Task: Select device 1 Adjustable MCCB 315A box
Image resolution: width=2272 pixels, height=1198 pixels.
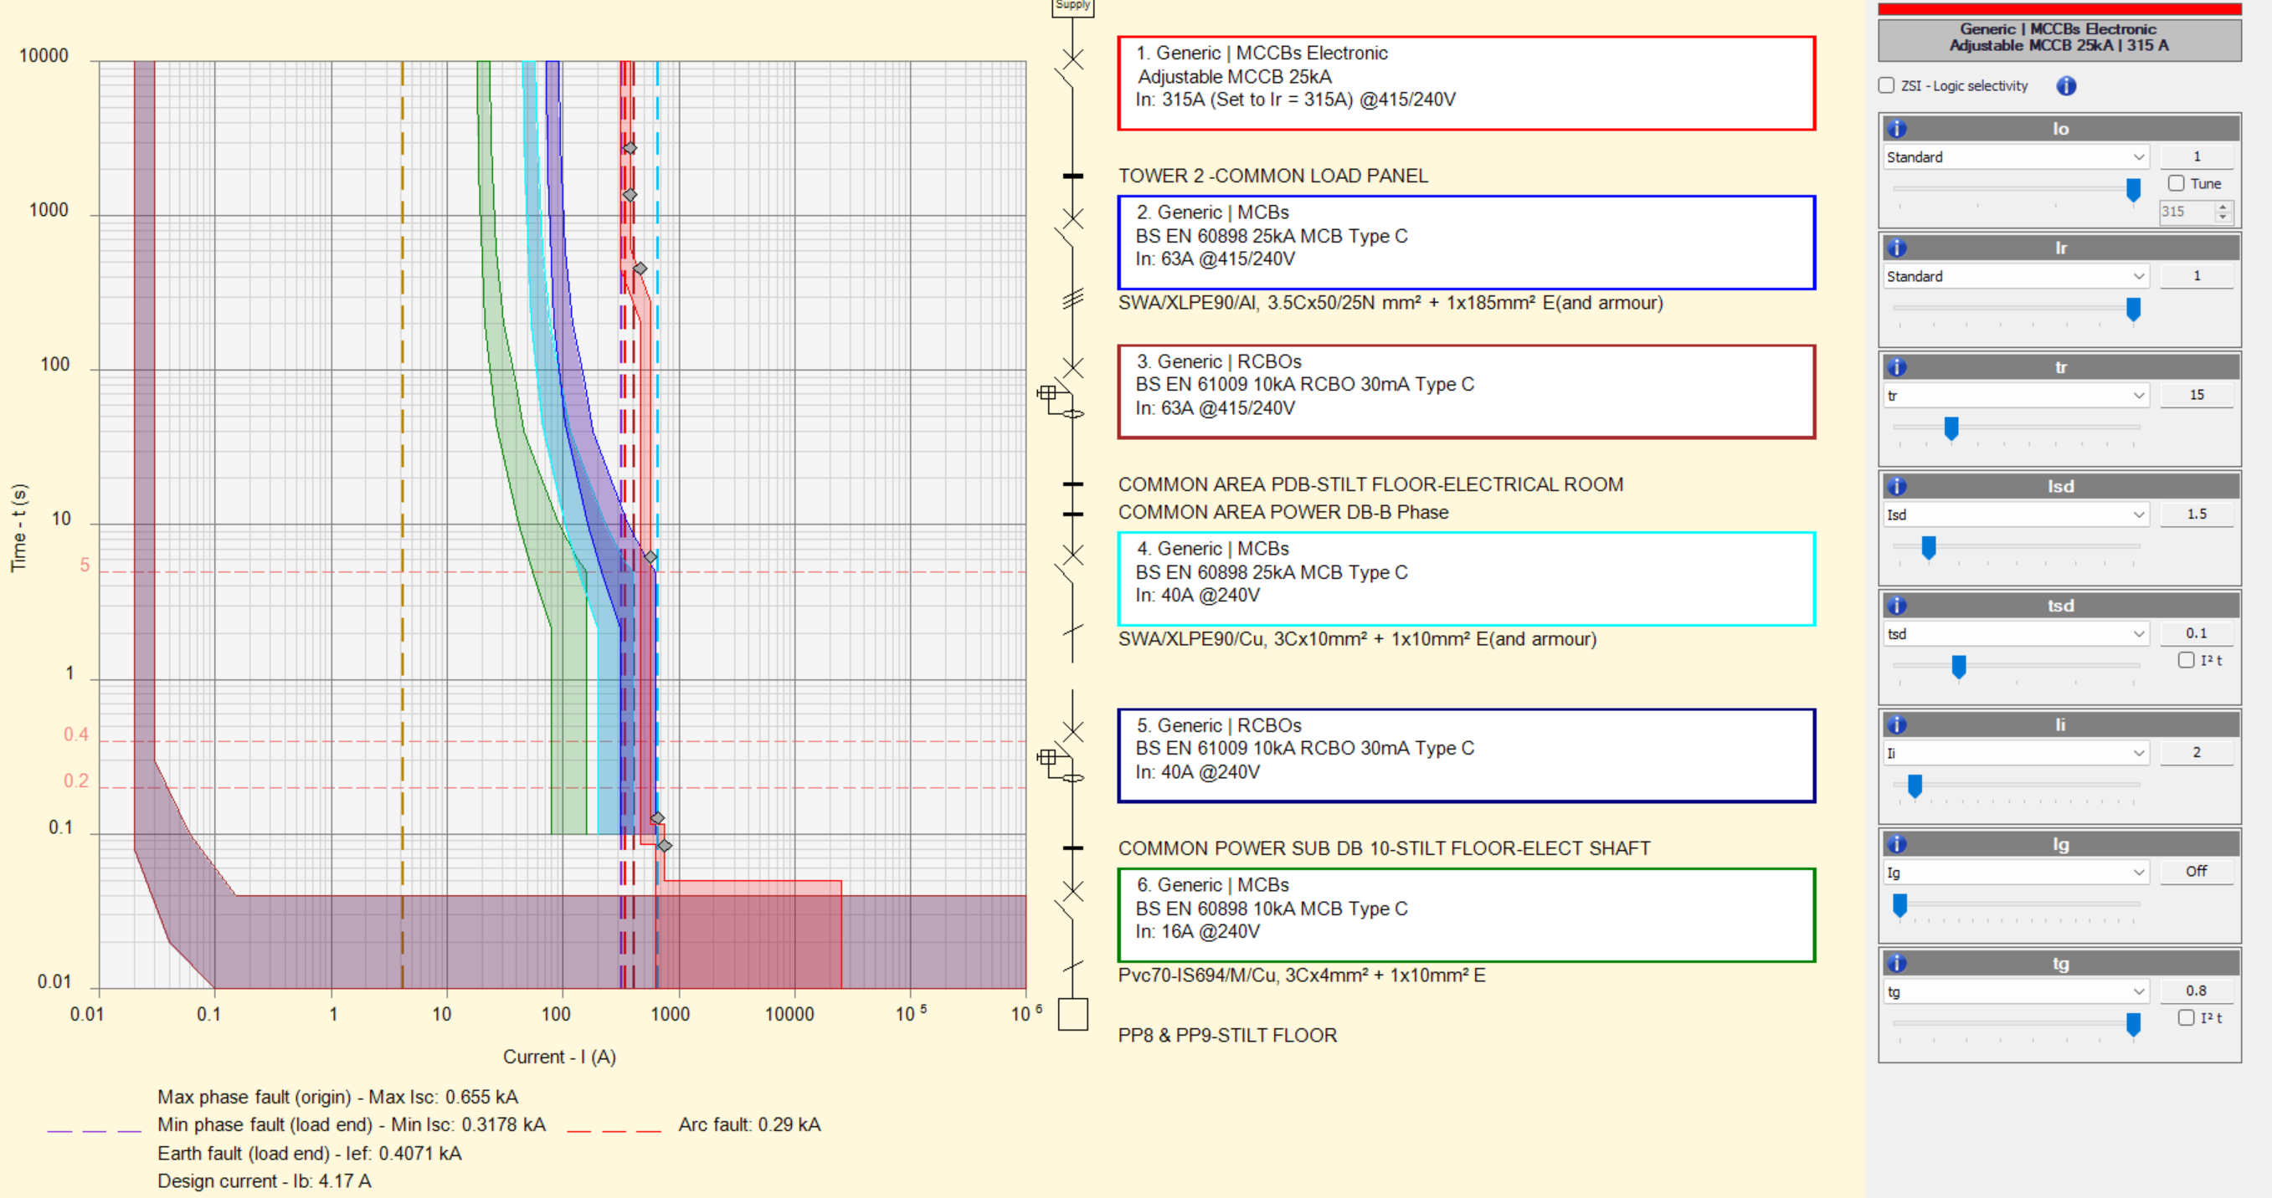Action: (1466, 83)
